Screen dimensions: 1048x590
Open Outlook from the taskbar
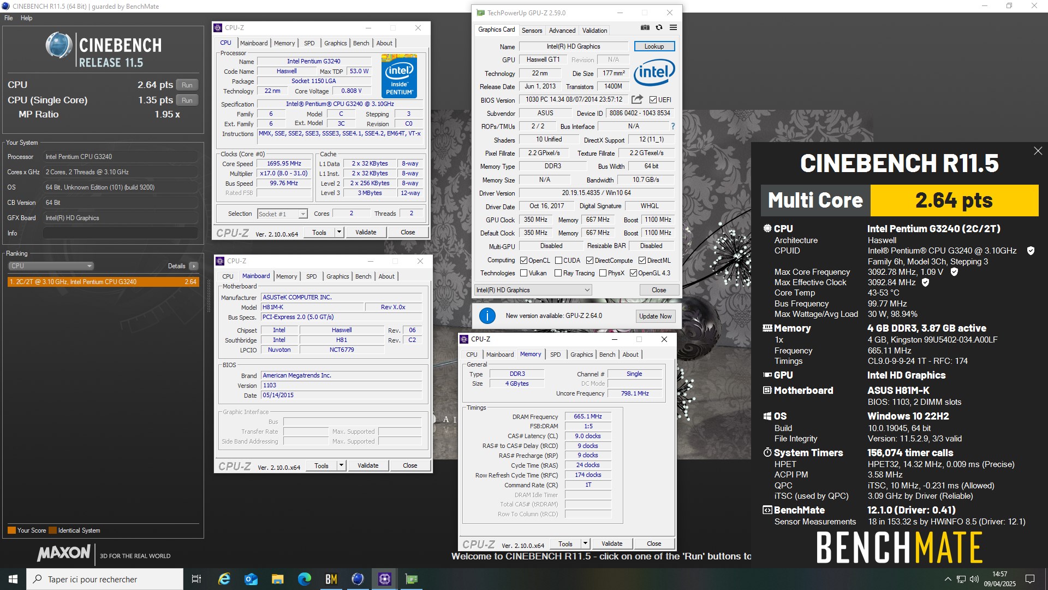251,579
